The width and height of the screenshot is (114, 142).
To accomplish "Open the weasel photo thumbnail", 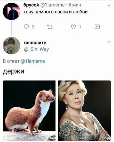I will 29,111.
